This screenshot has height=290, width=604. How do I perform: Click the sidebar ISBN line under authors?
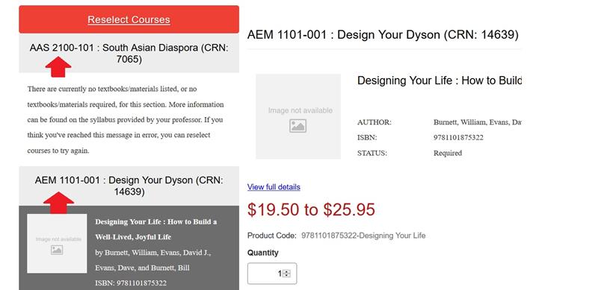[x=131, y=283]
